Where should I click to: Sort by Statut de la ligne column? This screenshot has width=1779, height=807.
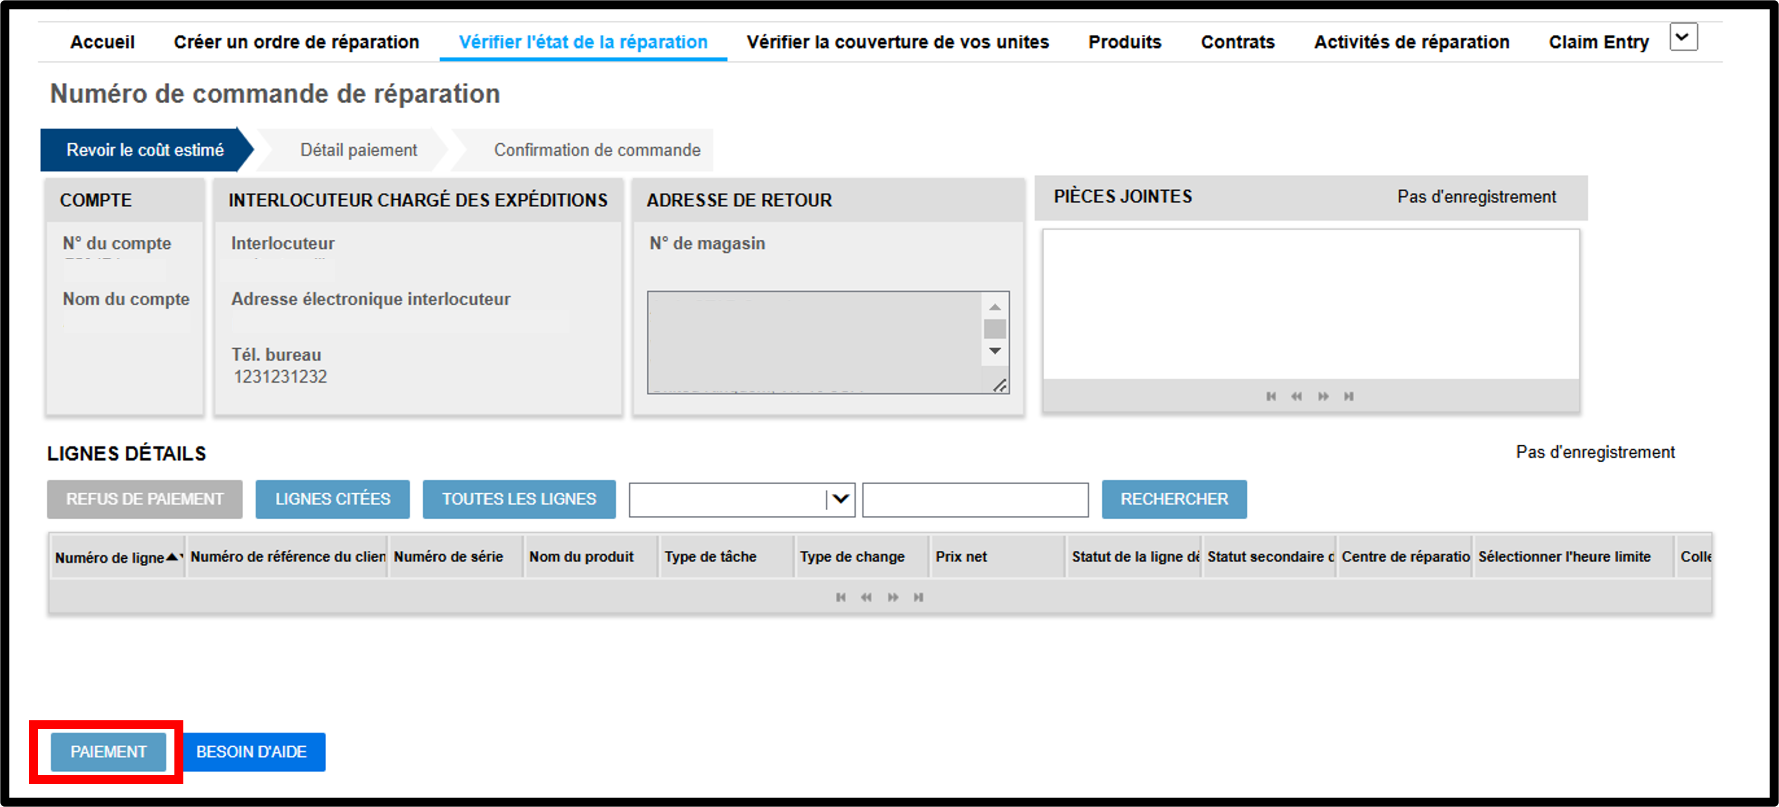[x=1134, y=556]
